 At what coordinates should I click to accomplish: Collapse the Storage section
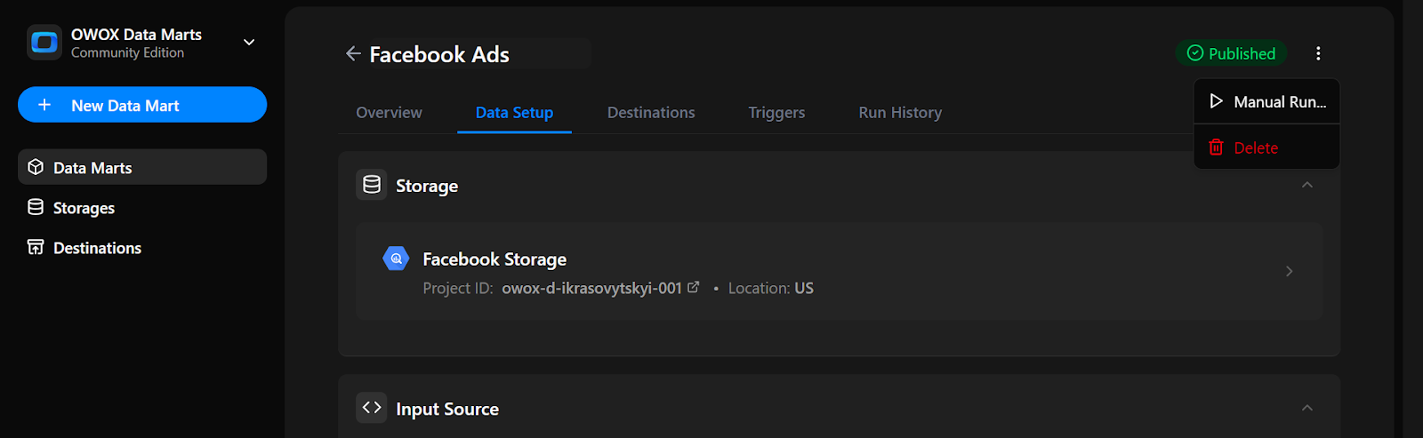pyautogui.click(x=1306, y=185)
